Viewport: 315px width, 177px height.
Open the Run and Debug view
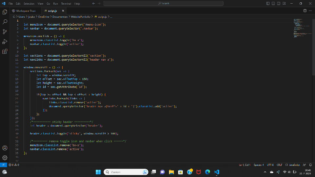[x=5, y=42]
